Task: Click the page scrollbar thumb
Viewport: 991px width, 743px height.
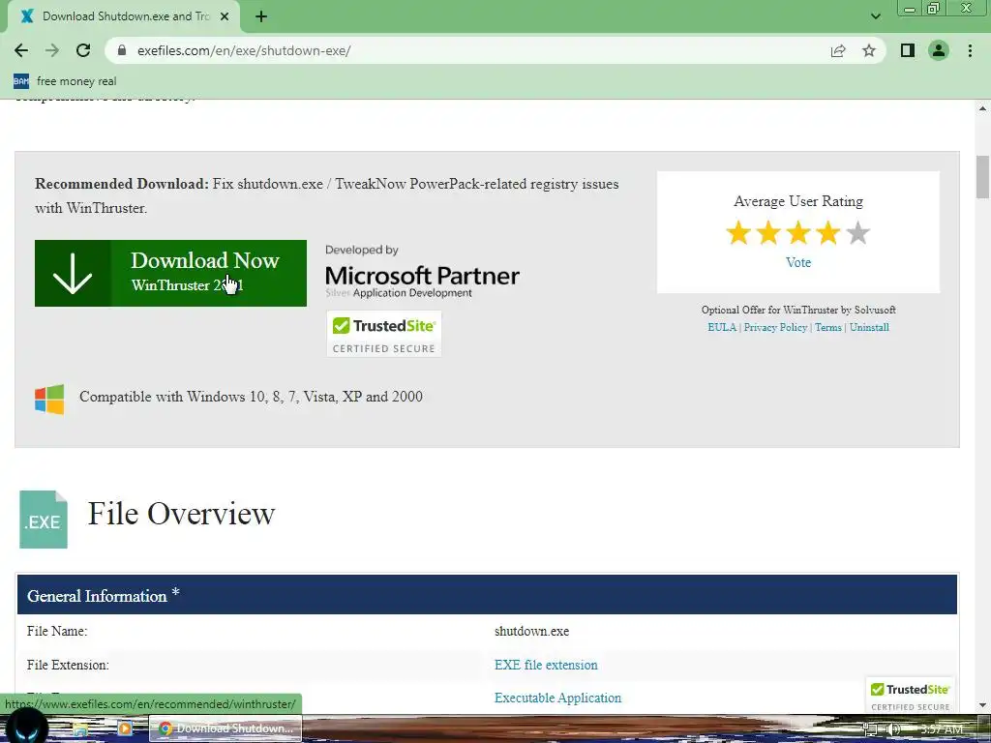Action: (982, 177)
